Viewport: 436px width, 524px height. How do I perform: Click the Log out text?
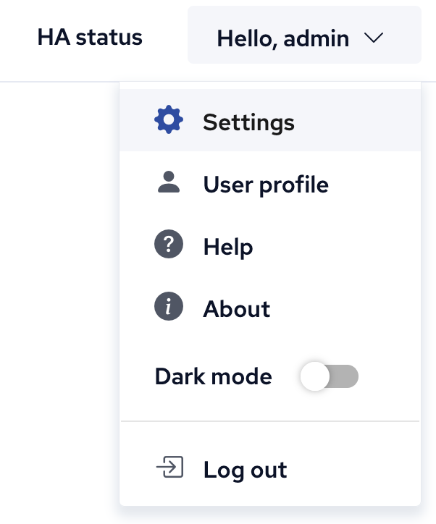245,470
